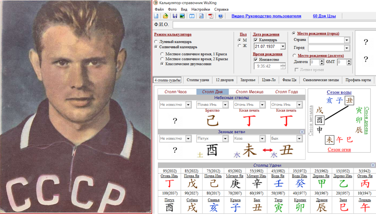Choose Местное солнечное время, 2 Крысы

click(x=162, y=59)
